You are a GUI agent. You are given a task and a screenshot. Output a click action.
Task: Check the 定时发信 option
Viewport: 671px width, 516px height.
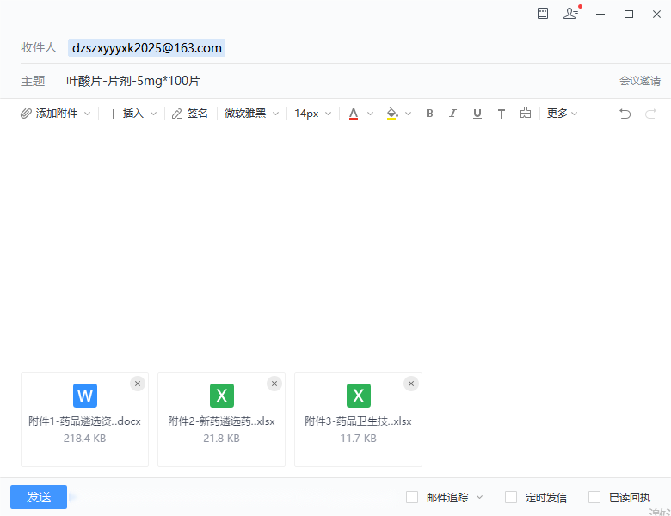pos(511,497)
